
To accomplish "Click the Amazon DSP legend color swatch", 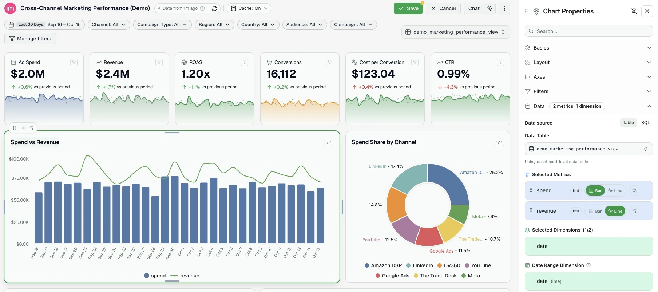I will (367, 265).
